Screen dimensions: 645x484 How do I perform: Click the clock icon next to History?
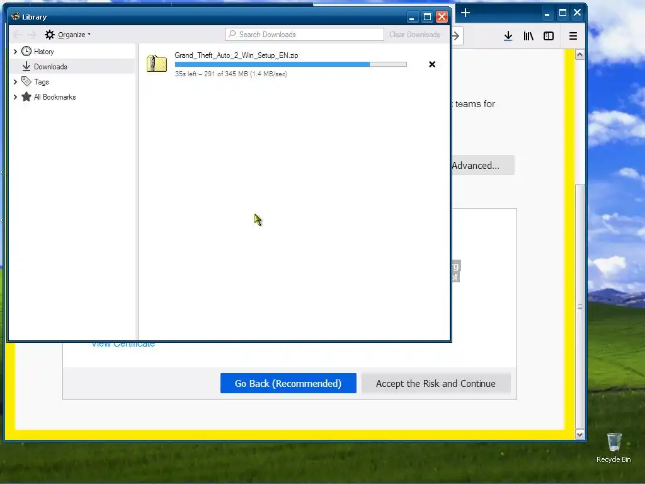(26, 51)
